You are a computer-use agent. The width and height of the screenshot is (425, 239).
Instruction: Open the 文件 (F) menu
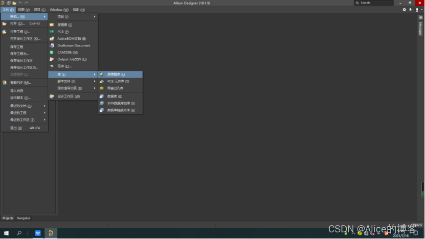8,10
